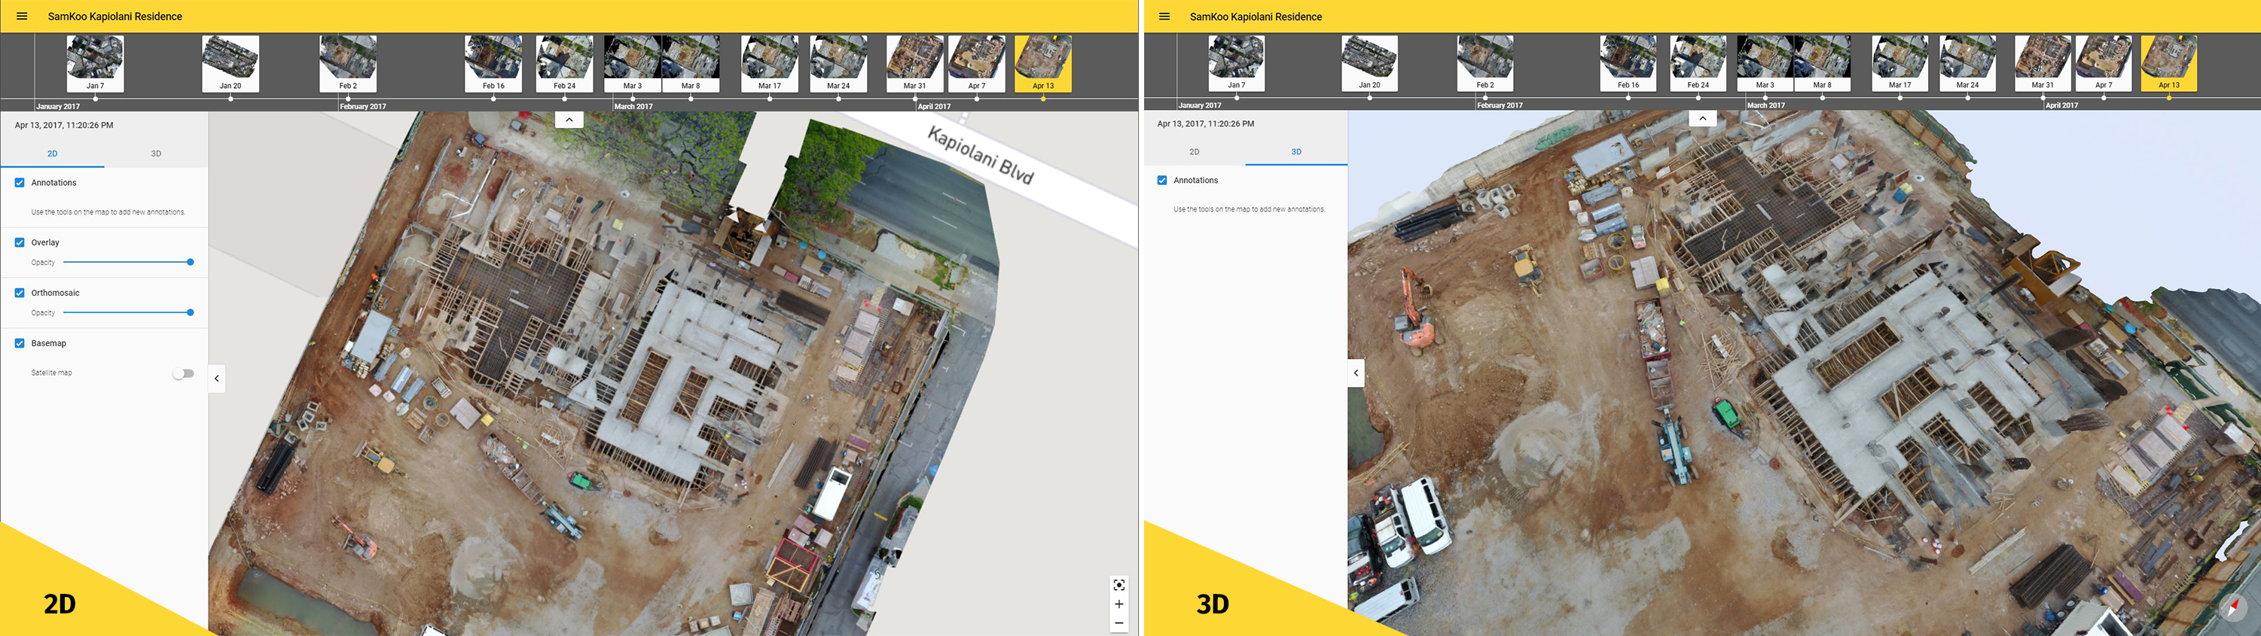This screenshot has height=636, width=2261.
Task: Select 3D tab in left window
Action: [156, 154]
